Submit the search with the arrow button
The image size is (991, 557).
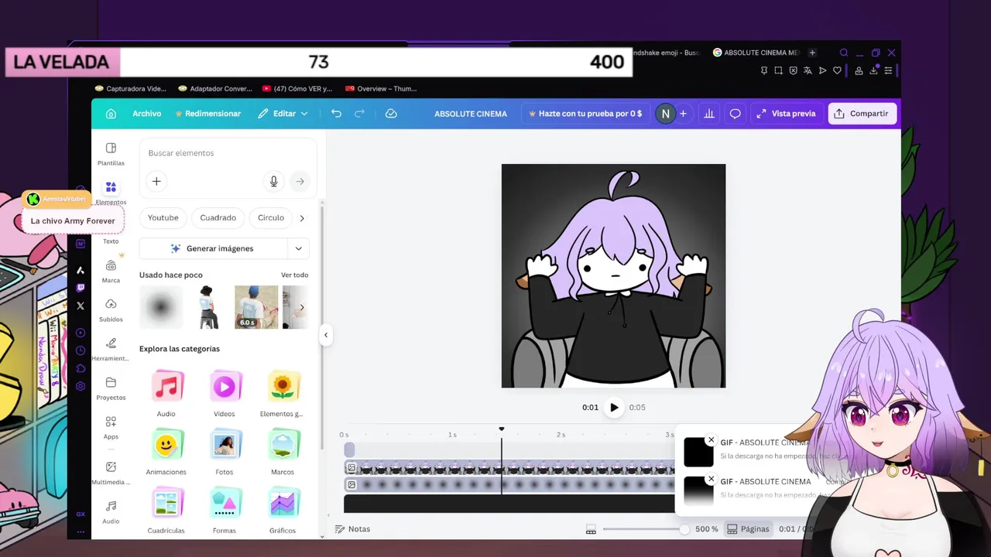300,181
